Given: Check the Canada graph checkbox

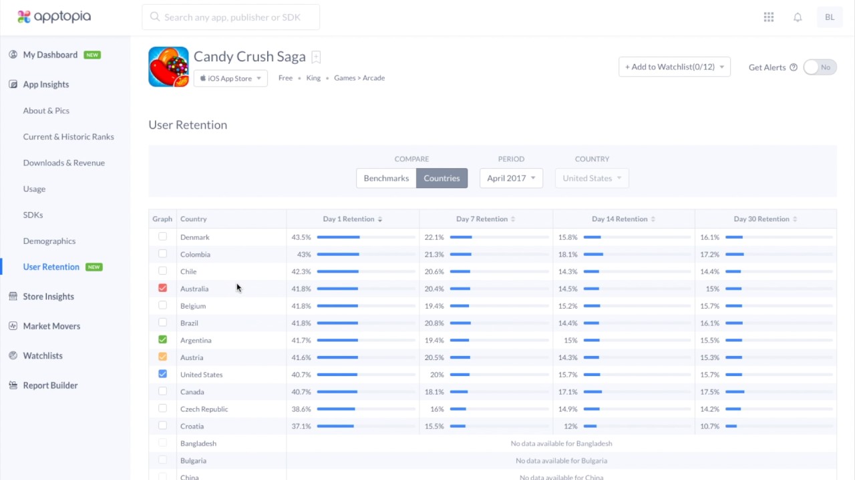Looking at the screenshot, I should [162, 391].
